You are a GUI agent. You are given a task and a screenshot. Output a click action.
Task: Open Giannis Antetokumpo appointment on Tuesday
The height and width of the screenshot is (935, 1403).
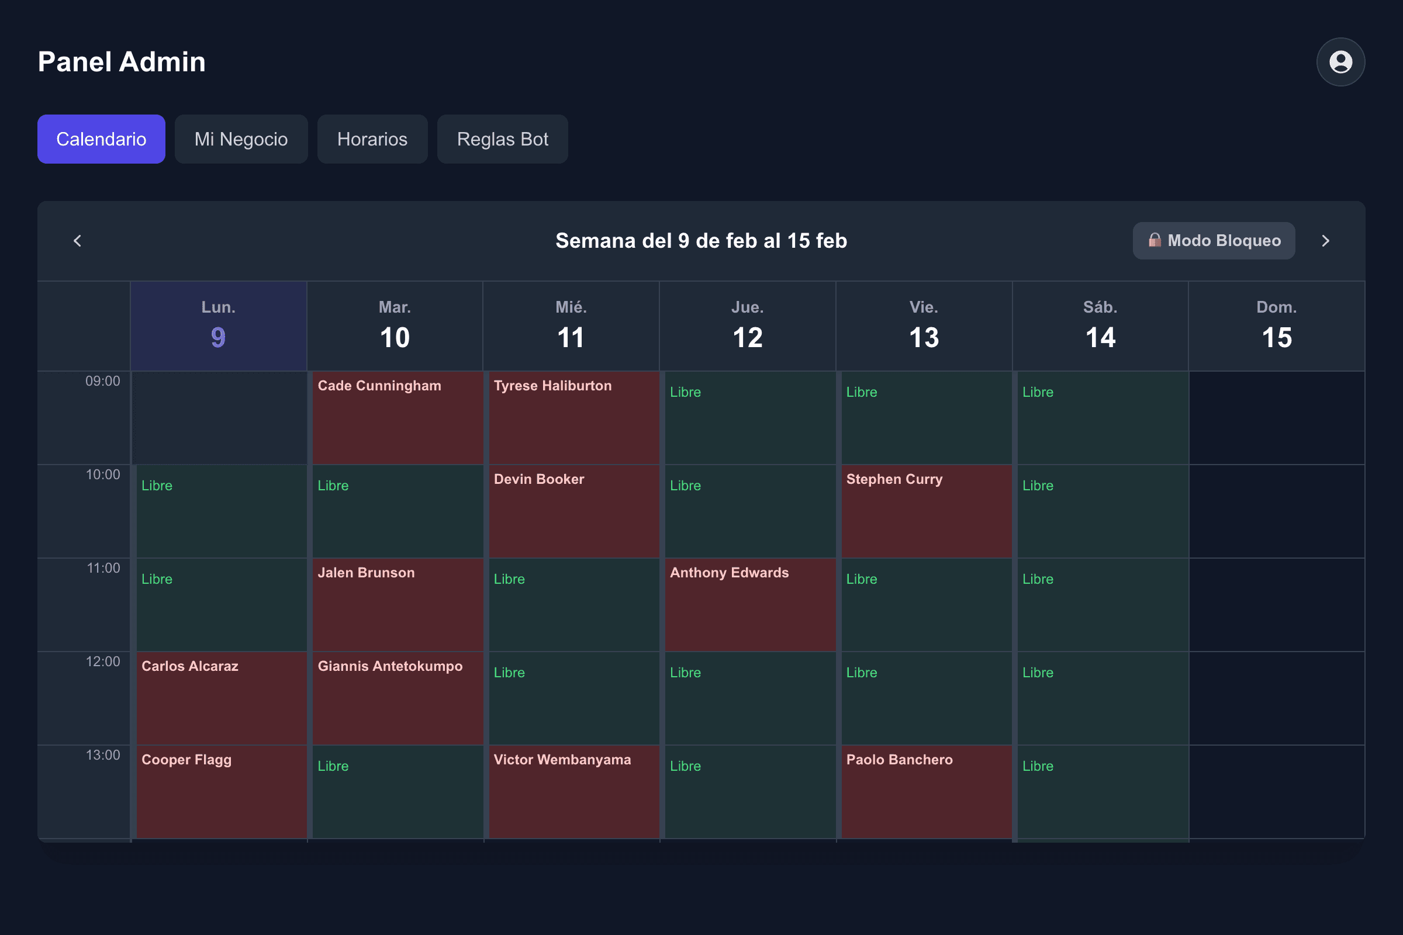pyautogui.click(x=398, y=698)
